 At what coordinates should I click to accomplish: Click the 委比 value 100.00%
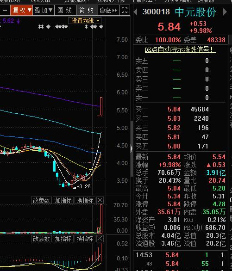tap(168, 40)
